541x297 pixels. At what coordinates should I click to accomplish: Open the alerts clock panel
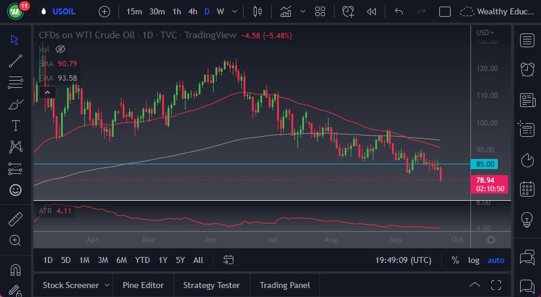pyautogui.click(x=527, y=69)
